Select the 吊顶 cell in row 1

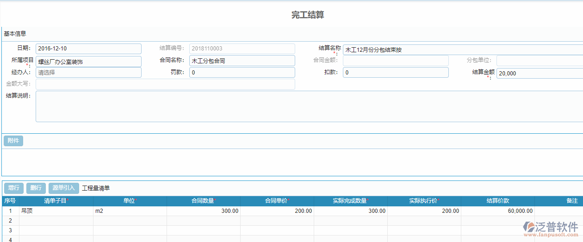point(56,211)
